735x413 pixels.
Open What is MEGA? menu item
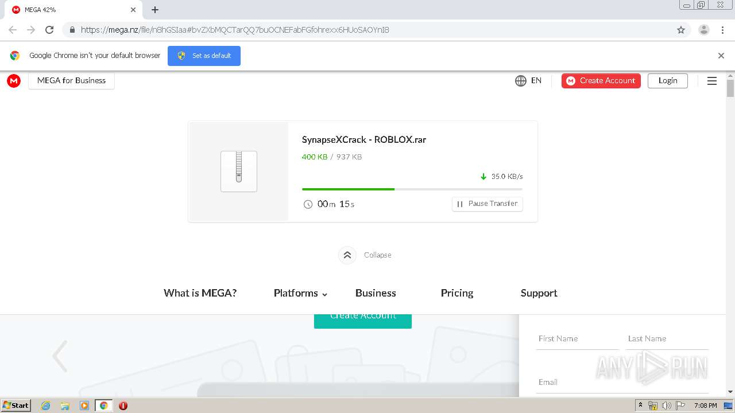pyautogui.click(x=200, y=293)
